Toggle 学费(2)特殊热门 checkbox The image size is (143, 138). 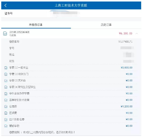6,74
